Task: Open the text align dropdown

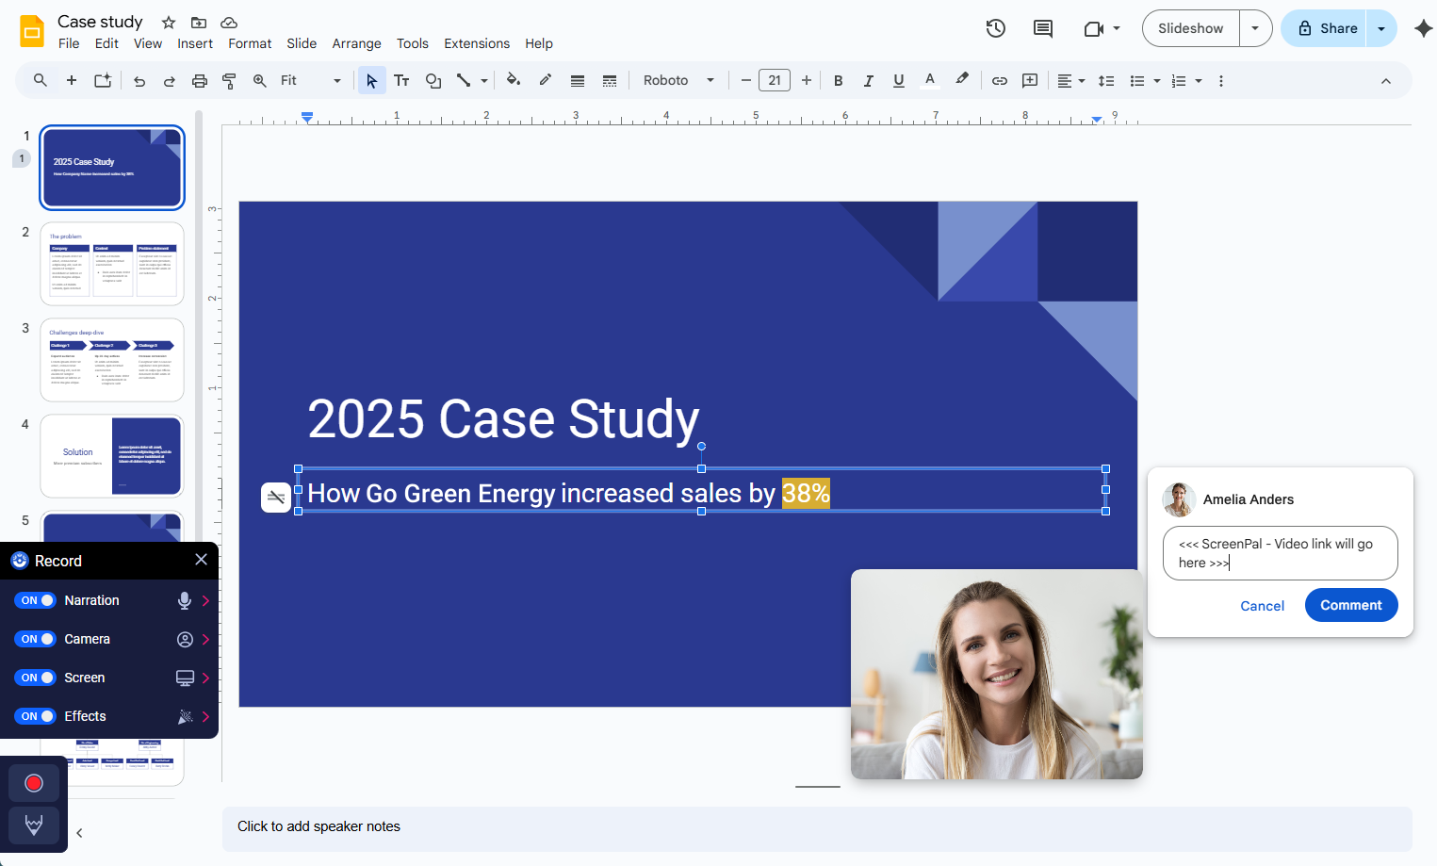Action: point(1070,81)
